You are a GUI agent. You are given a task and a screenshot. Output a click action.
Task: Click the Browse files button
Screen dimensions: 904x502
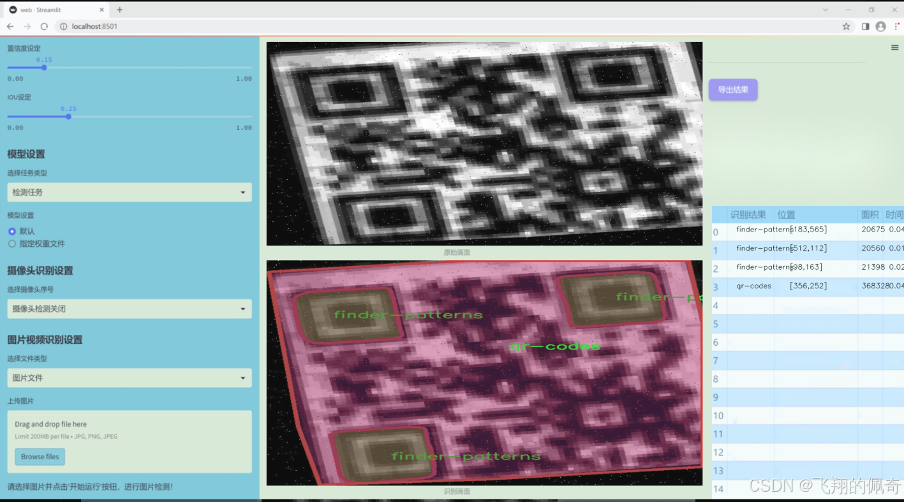pos(40,457)
